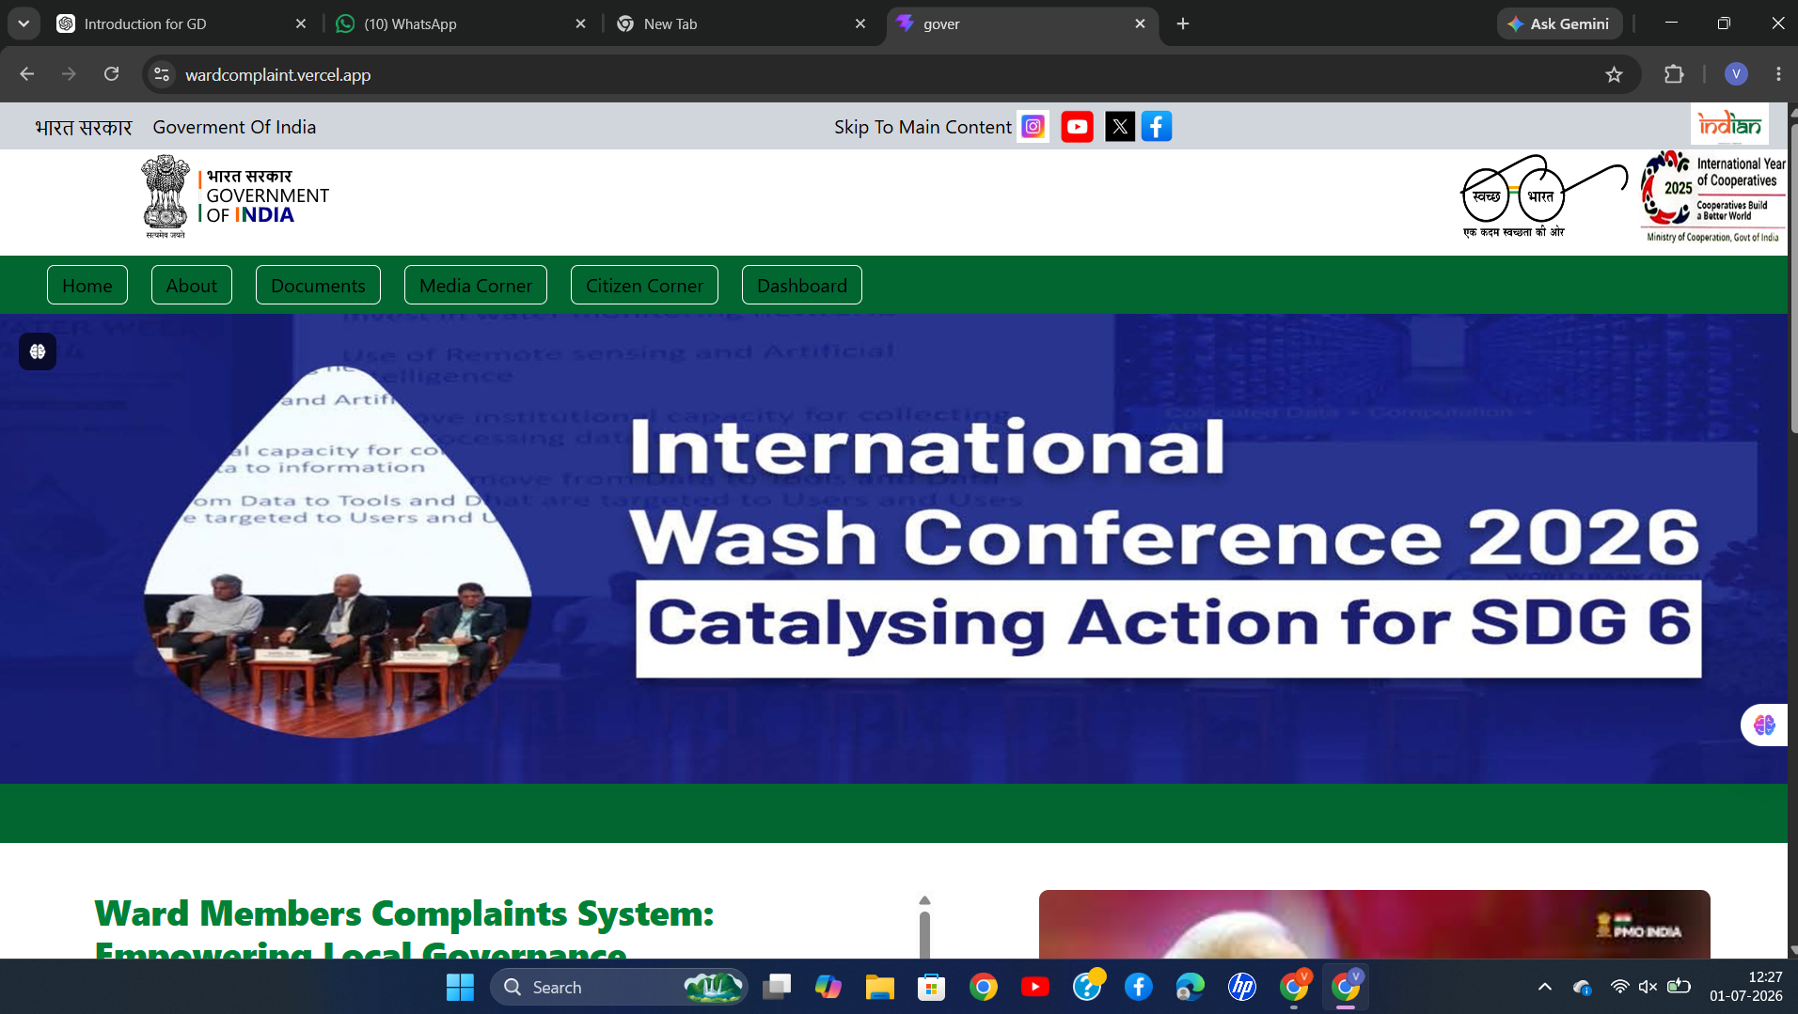Switch to Introduction for GD tab
Viewport: 1798px width, 1014px height.
point(181,23)
